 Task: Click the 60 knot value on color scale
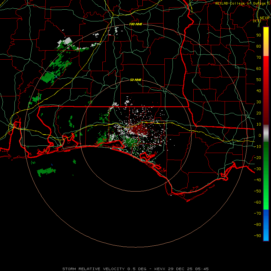pyautogui.click(x=259, y=69)
